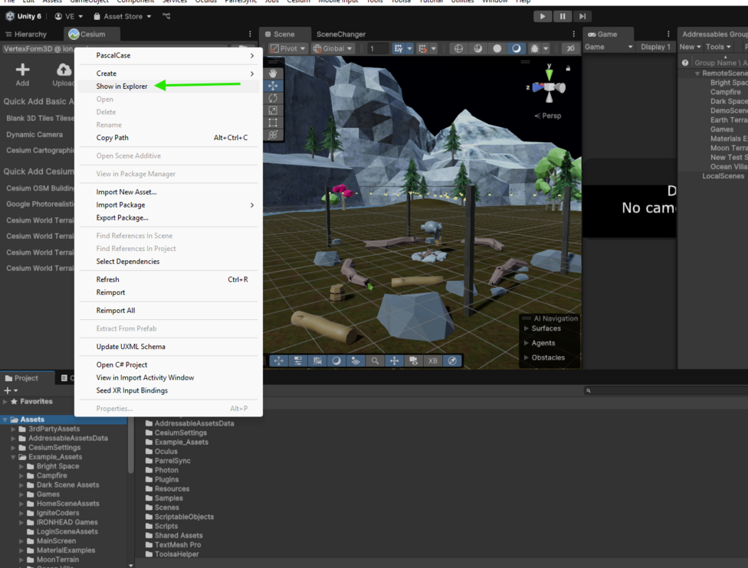Click the compass icon in Scene overlay bar
The image size is (748, 568).
coord(452,361)
